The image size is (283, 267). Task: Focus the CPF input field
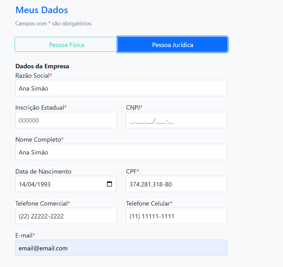point(176,184)
